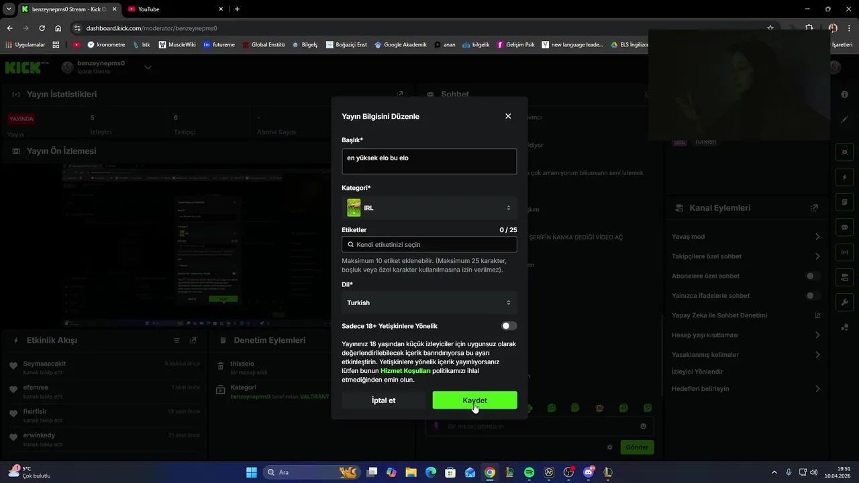Toggle Sadece 18+ Yetişkinlere Yönelik switch

click(x=509, y=326)
